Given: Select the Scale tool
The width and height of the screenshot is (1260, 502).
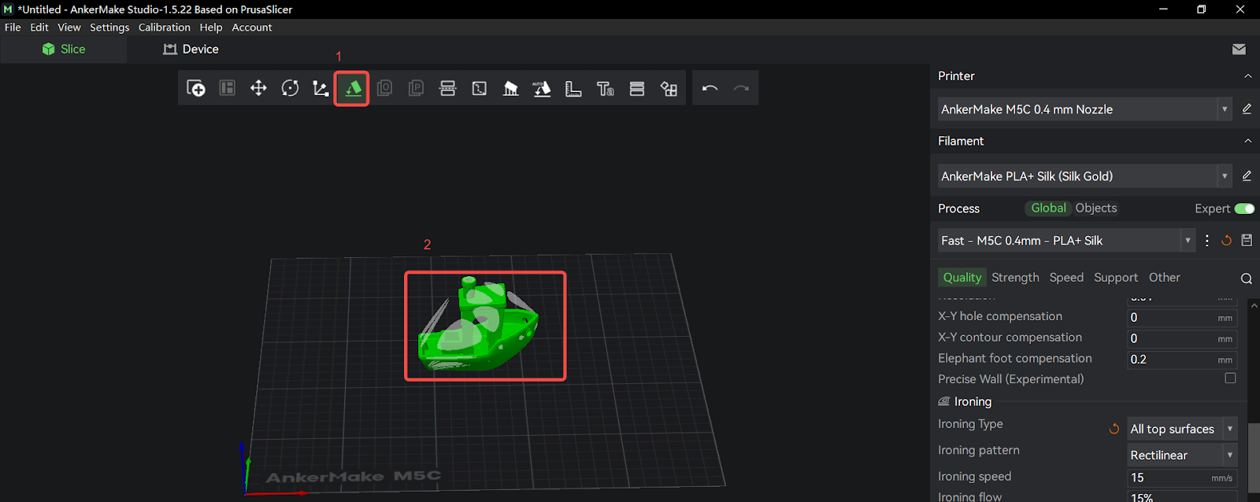Looking at the screenshot, I should click(321, 88).
